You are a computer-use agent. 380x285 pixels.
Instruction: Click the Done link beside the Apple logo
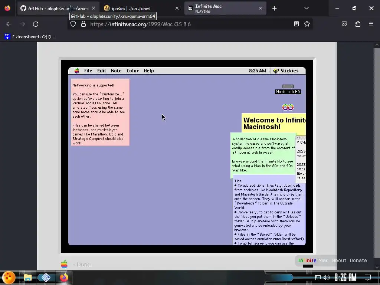click(x=82, y=264)
